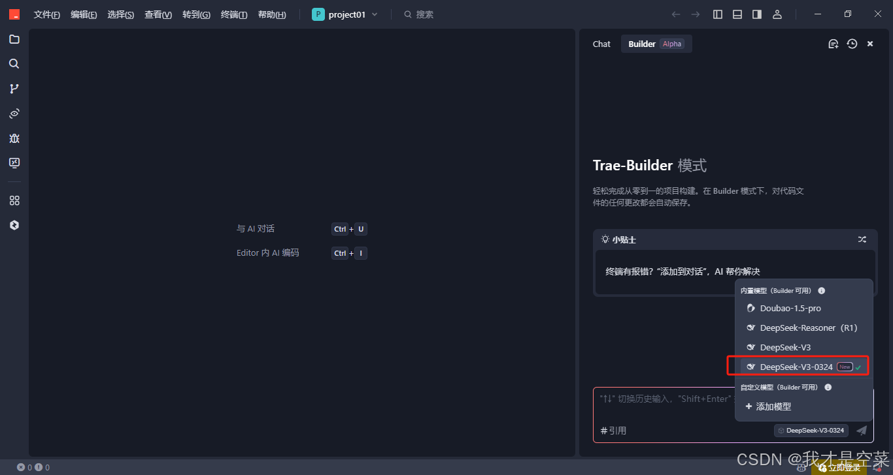Image resolution: width=893 pixels, height=475 pixels.
Task: Toggle the bottom panel layout icon
Action: pos(737,14)
